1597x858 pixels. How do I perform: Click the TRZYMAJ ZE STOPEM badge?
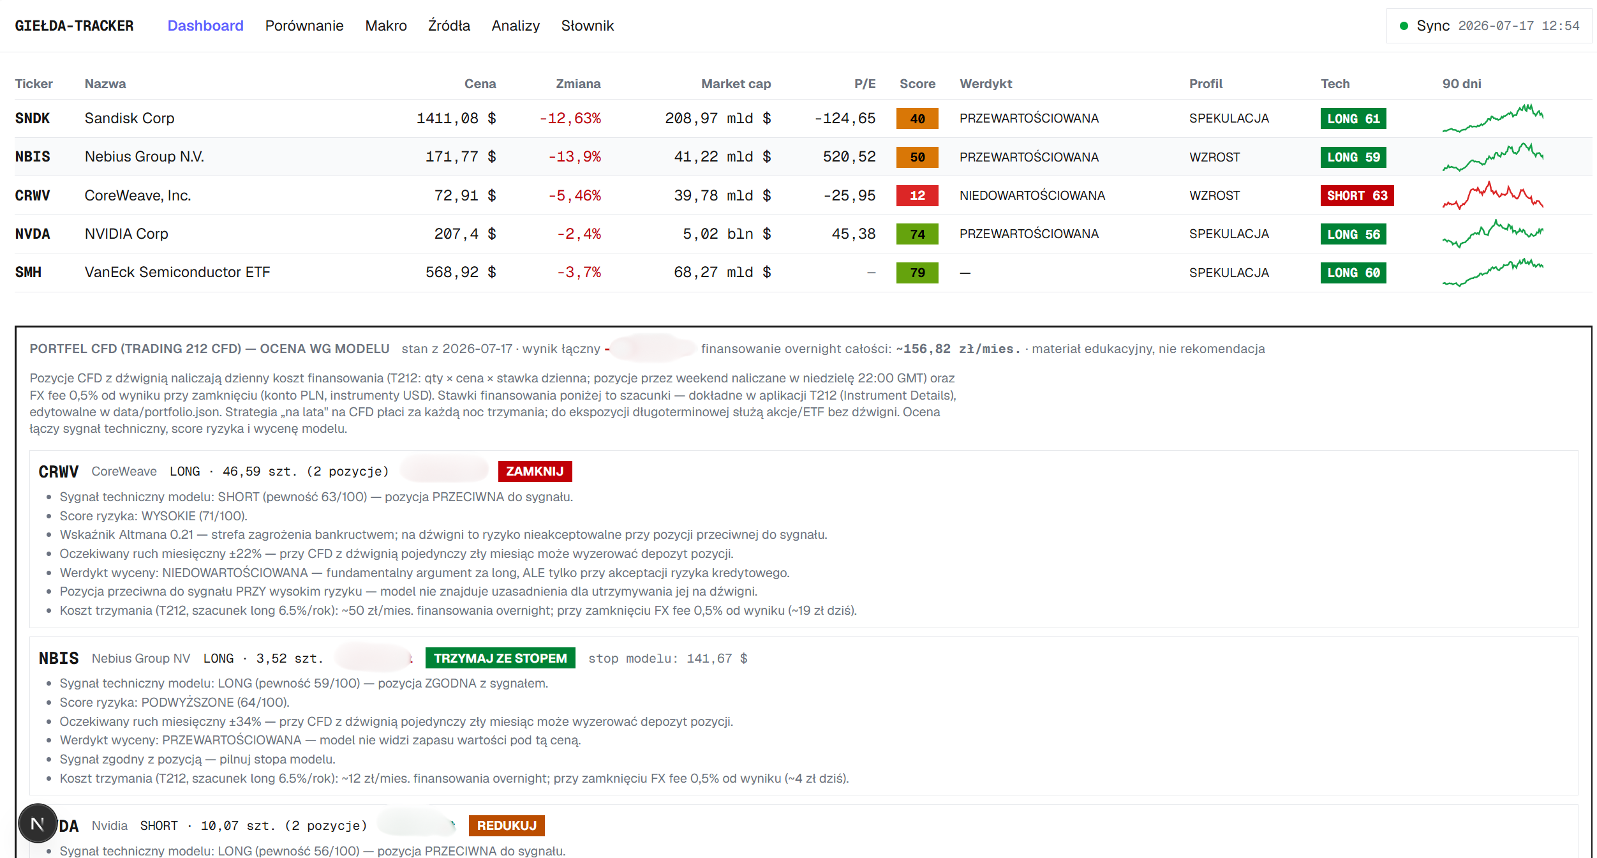[500, 658]
